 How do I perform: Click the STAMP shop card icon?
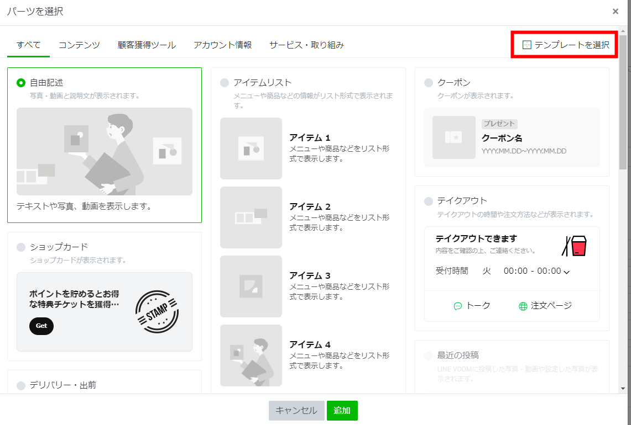tap(157, 312)
